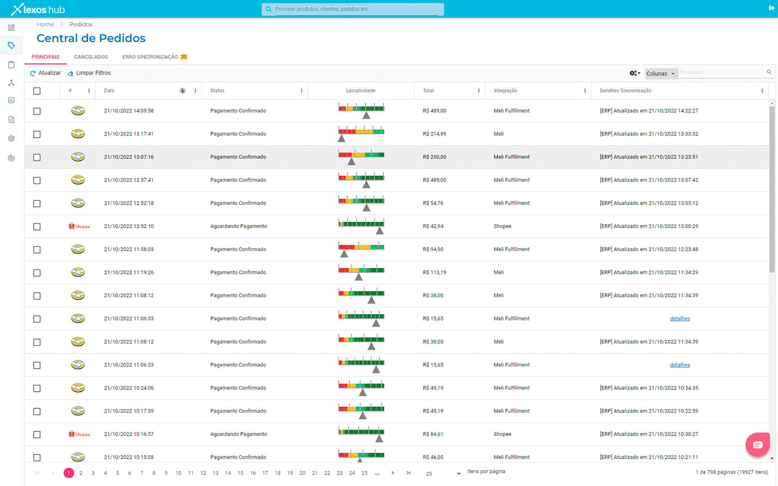The image size is (778, 486).
Task: Click the Lucratividade gauge on the R$ 250,00 order
Action: (x=361, y=157)
